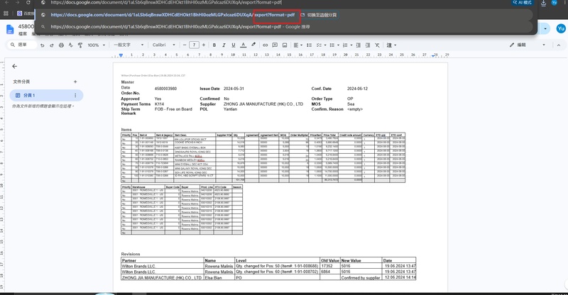This screenshot has height=295, width=568.
Task: Click the POL value Yantian
Action: click(230, 109)
